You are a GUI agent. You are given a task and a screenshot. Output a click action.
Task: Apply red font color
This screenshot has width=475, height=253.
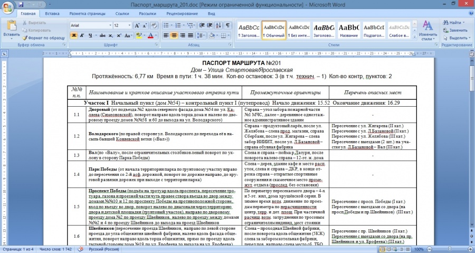[150, 35]
